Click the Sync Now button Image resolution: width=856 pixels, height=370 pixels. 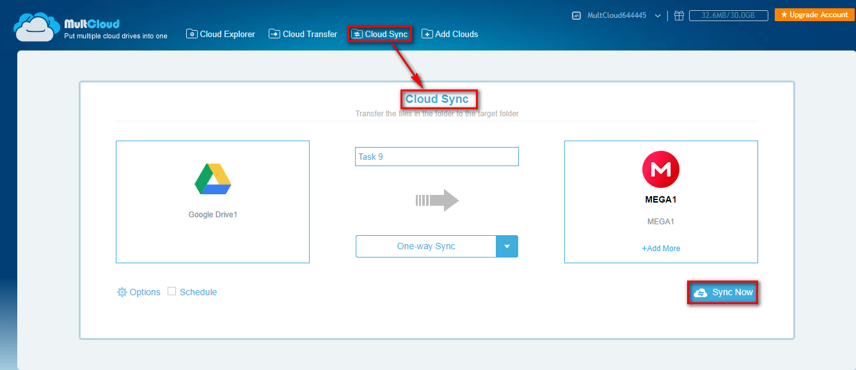point(723,293)
